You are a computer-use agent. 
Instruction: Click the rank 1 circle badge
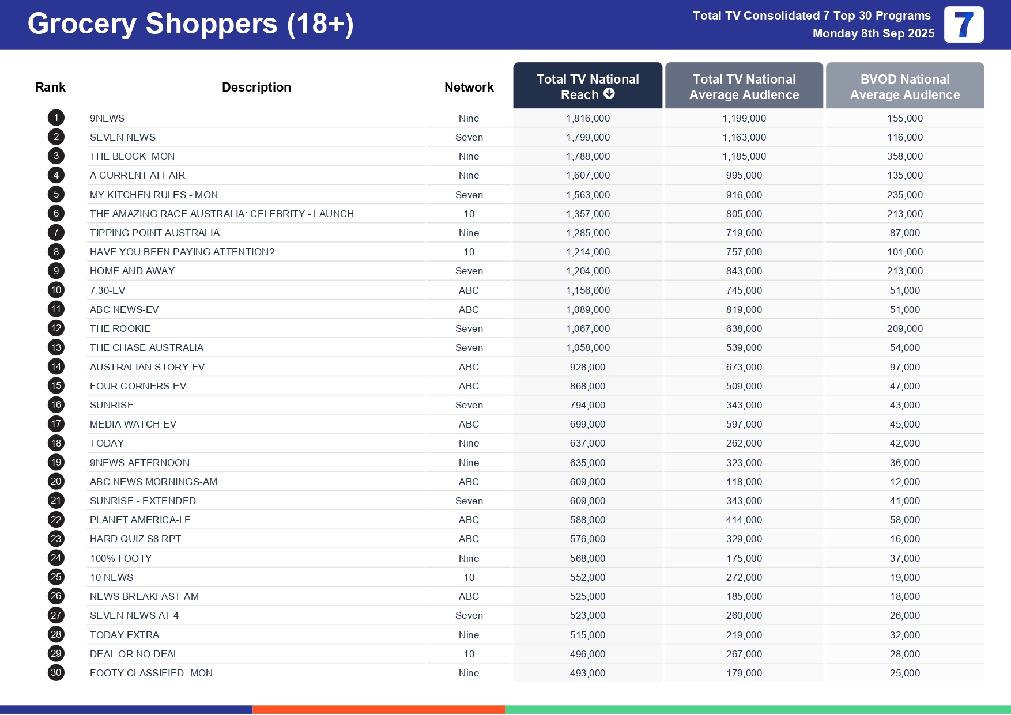(x=56, y=118)
